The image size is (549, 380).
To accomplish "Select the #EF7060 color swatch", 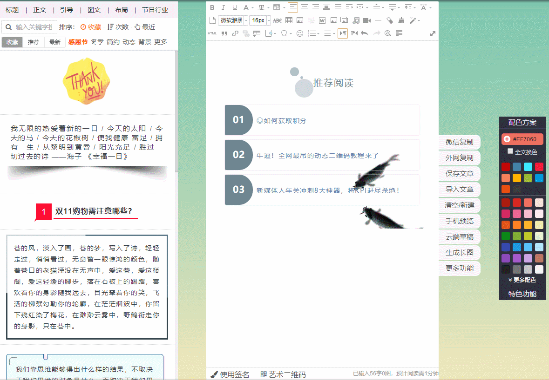I will [523, 139].
